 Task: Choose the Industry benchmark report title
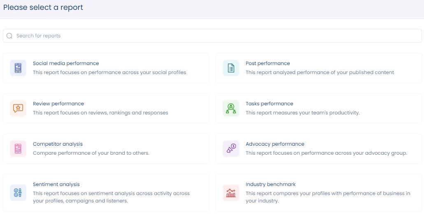(x=270, y=184)
